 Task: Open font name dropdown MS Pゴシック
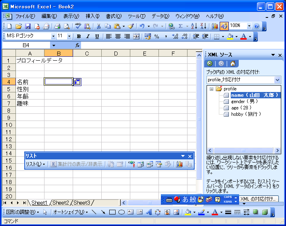point(53,36)
